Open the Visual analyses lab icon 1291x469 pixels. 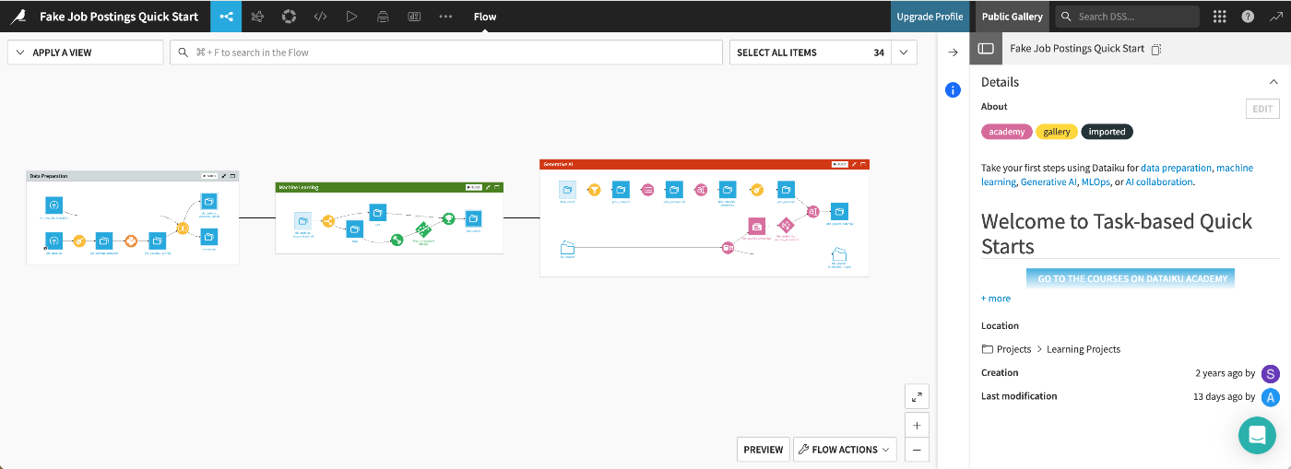257,17
